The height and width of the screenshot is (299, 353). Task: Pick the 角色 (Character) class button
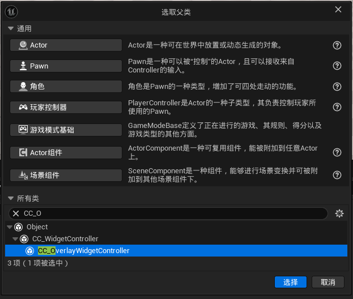click(x=66, y=87)
